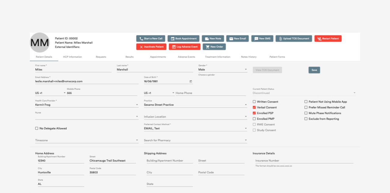This screenshot has height=193, width=390.
Task: Tick the No Delegate Allowed checkbox
Action: [x=37, y=128]
